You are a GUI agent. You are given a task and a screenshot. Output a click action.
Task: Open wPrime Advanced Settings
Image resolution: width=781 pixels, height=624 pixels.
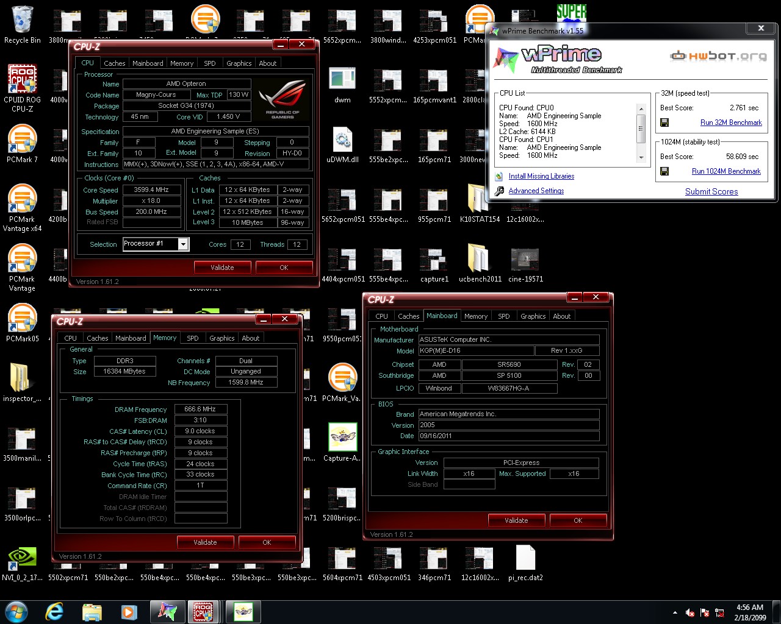pyautogui.click(x=536, y=191)
